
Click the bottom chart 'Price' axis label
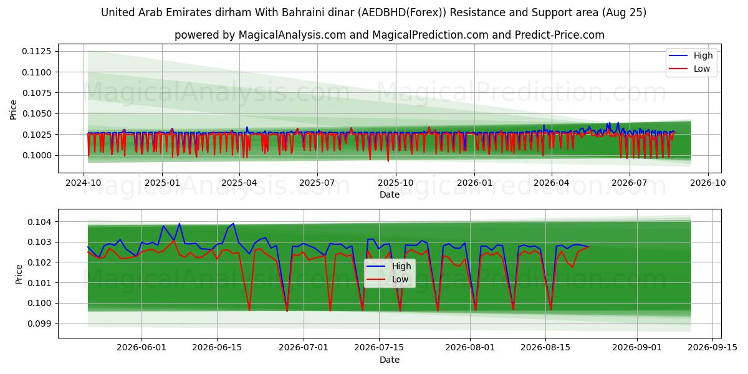tap(19, 274)
